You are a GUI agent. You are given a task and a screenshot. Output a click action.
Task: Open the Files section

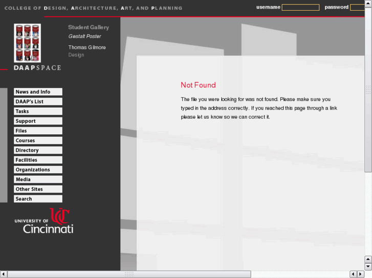click(38, 131)
